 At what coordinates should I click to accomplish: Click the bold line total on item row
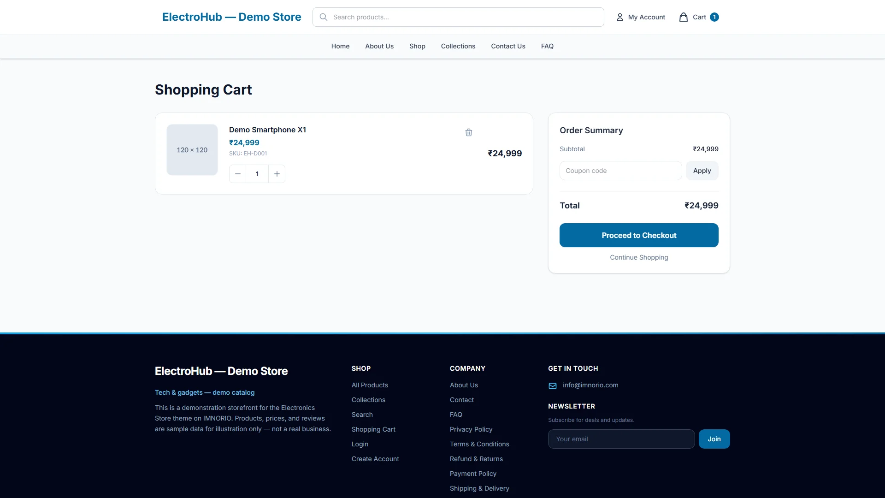point(505,154)
